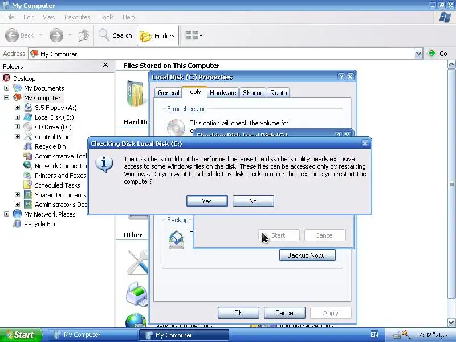The height and width of the screenshot is (342, 456).
Task: Open the Help menu
Action: tap(129, 17)
